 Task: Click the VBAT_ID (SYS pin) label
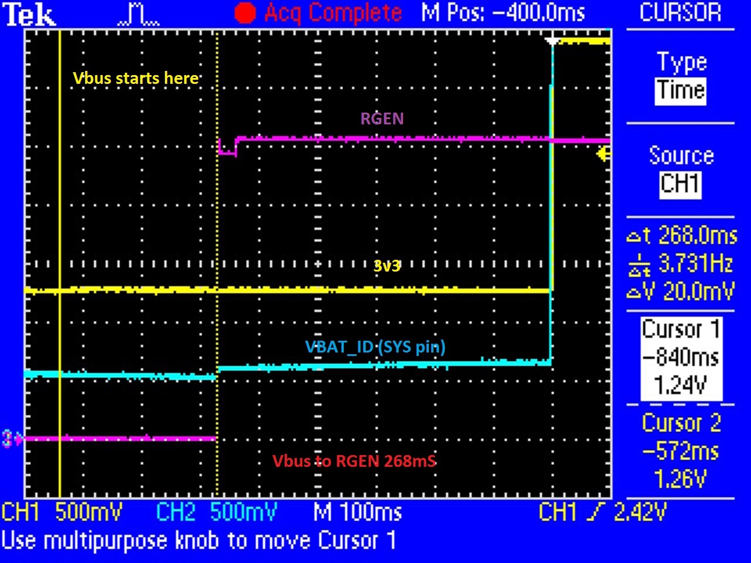[x=375, y=347]
